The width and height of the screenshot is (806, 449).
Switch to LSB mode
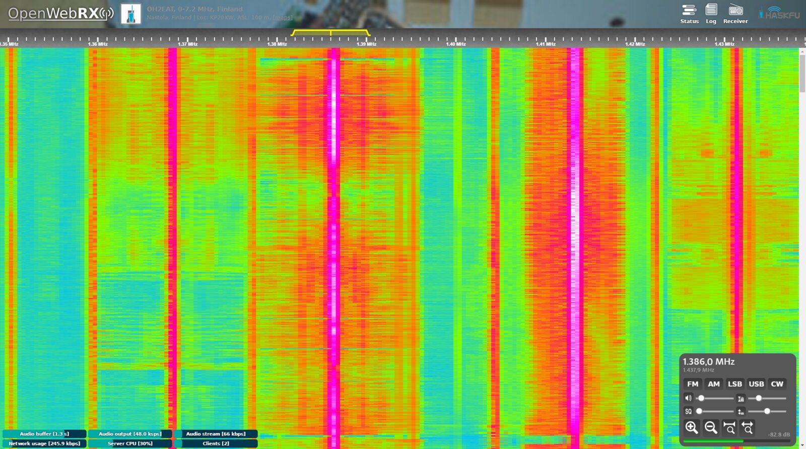tap(735, 384)
